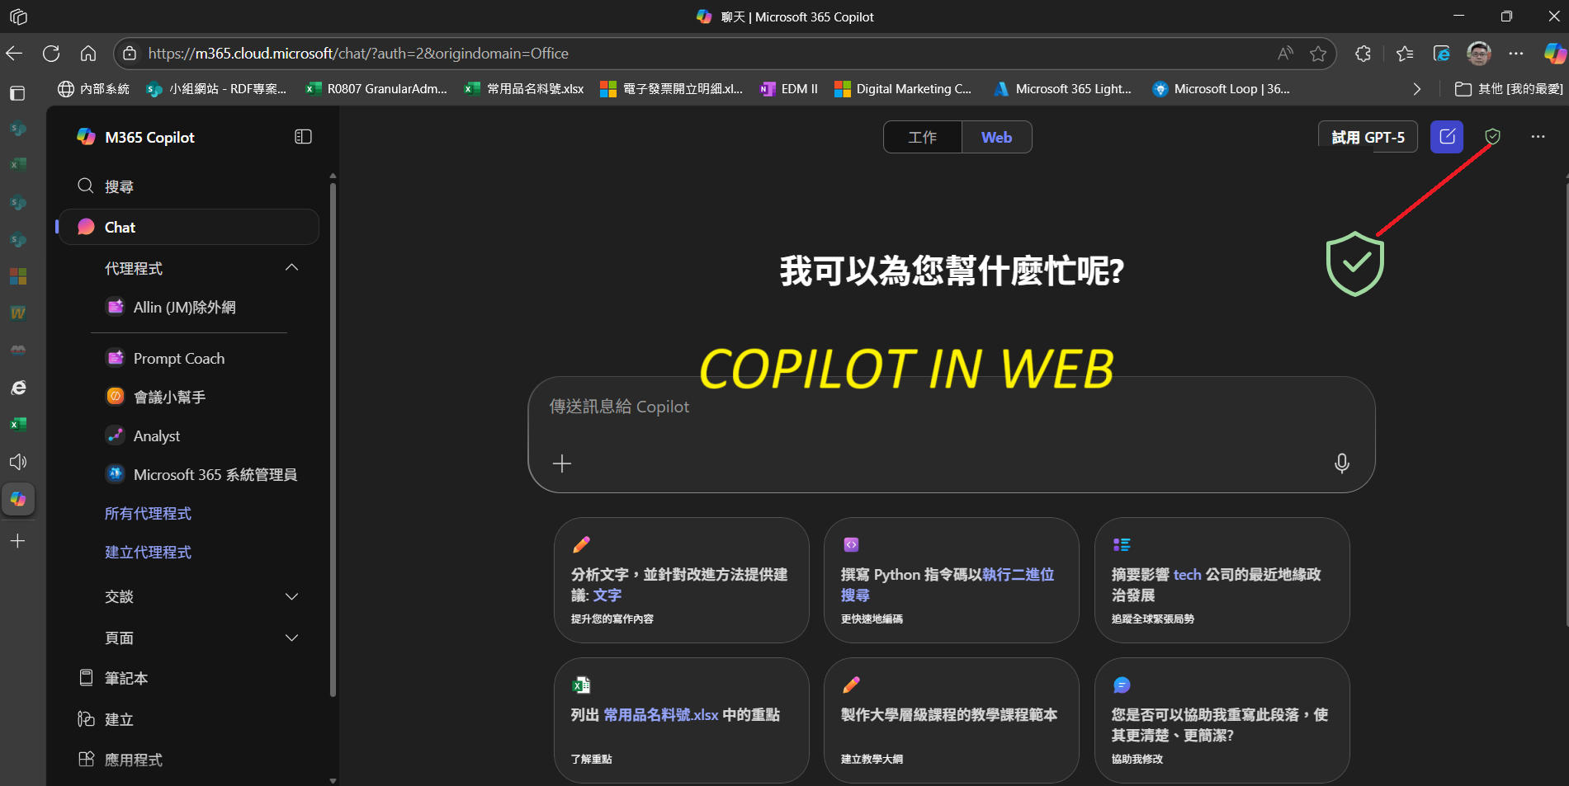Select Chat in the sidebar
Screen dimensions: 1569x786
(121, 227)
